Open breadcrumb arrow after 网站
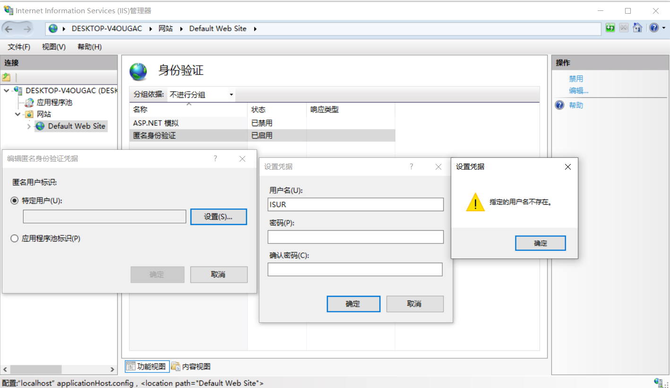The image size is (670, 388). coord(181,29)
